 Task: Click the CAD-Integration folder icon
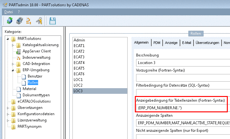point(19,64)
